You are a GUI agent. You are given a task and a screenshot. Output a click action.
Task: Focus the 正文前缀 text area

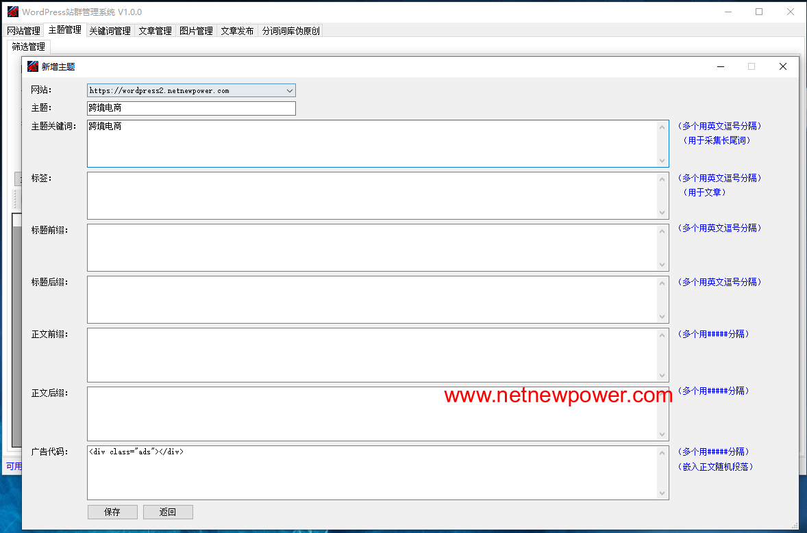pyautogui.click(x=377, y=355)
